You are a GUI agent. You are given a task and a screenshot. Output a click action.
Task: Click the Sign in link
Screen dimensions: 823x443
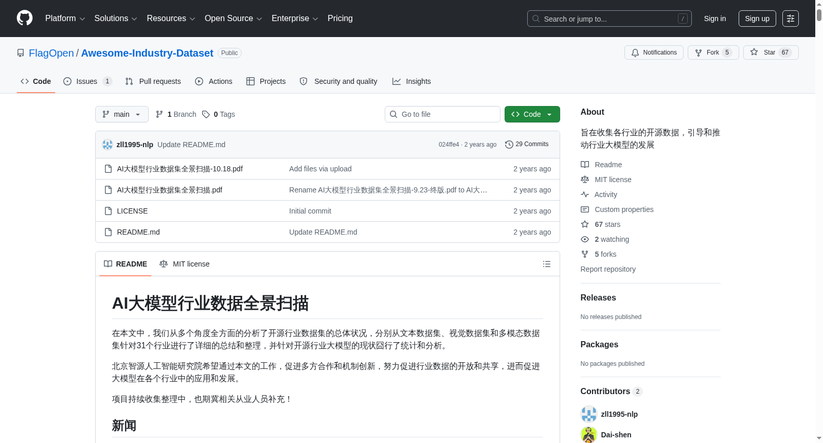tap(714, 19)
